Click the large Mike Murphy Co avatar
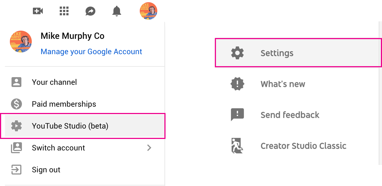Viewport: 382px width, 186px height. 21,42
